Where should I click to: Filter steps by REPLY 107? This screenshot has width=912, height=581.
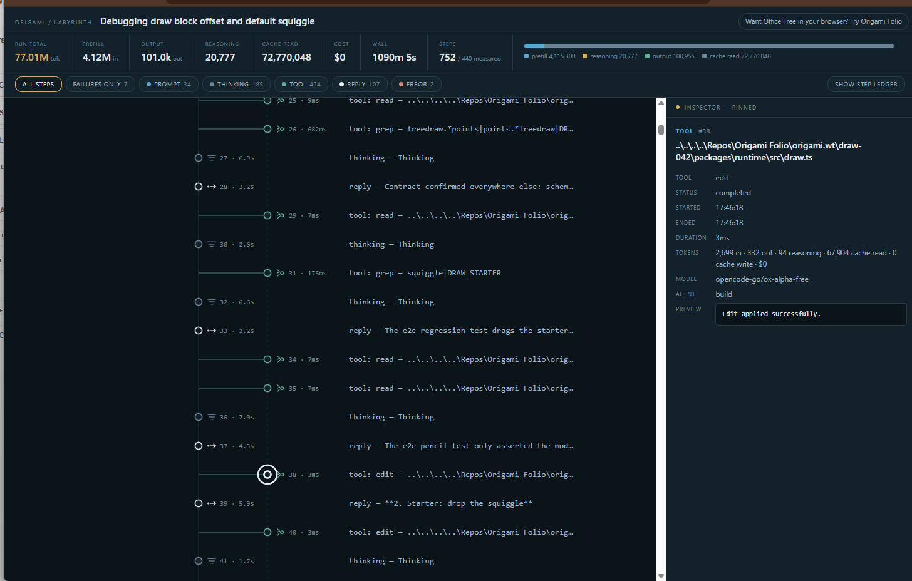point(360,84)
